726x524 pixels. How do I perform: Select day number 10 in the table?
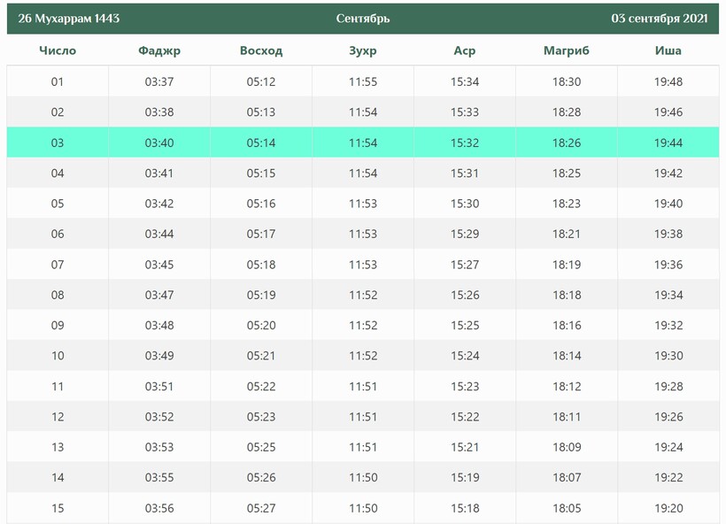(x=58, y=356)
